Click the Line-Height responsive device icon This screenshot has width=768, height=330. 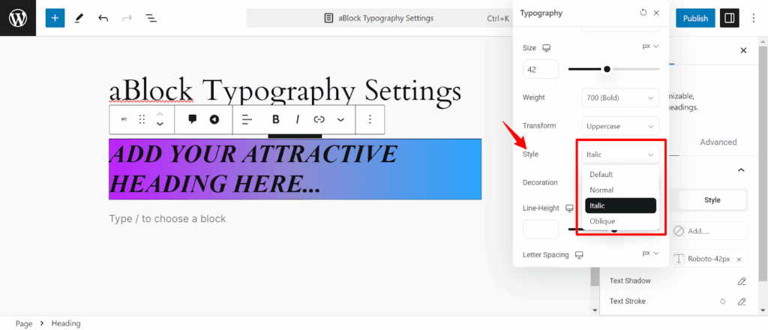[x=569, y=208]
